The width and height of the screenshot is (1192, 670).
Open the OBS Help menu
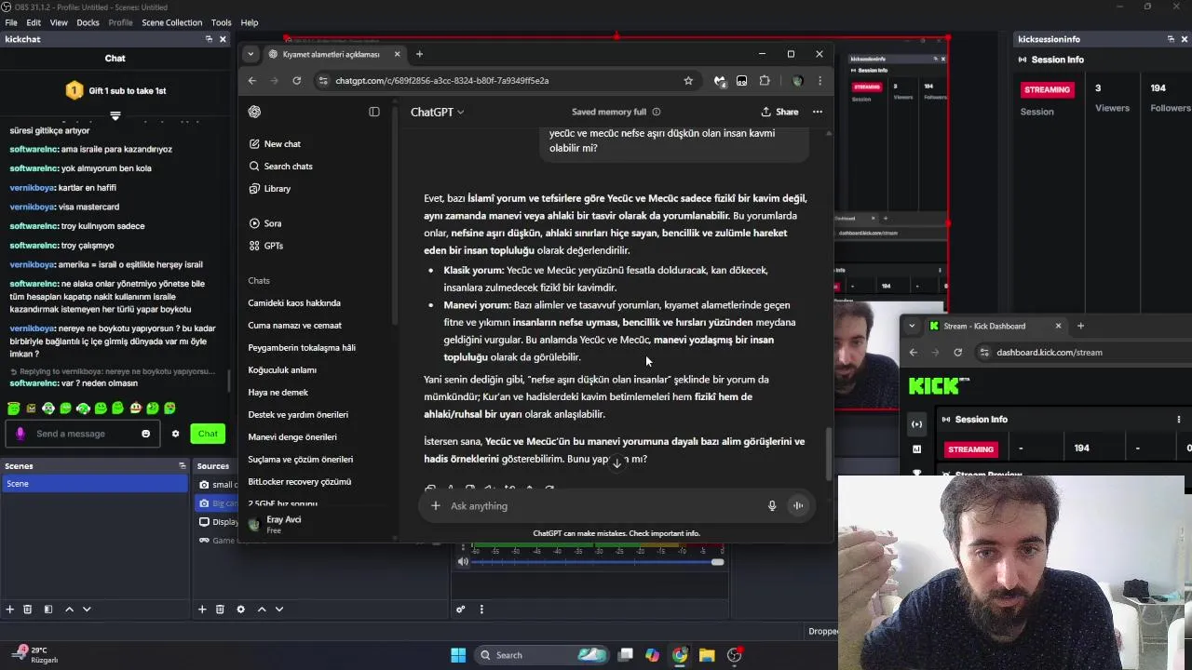[x=250, y=22]
